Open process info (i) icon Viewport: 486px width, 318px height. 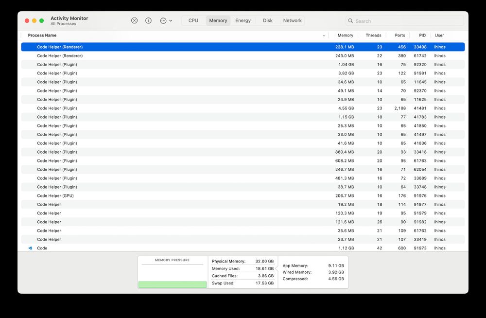pyautogui.click(x=148, y=20)
